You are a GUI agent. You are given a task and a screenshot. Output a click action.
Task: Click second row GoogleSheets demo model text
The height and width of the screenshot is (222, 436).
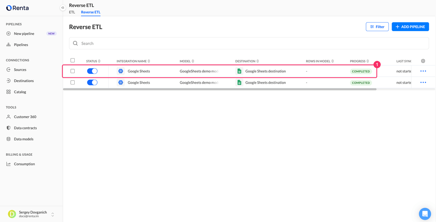point(200,82)
